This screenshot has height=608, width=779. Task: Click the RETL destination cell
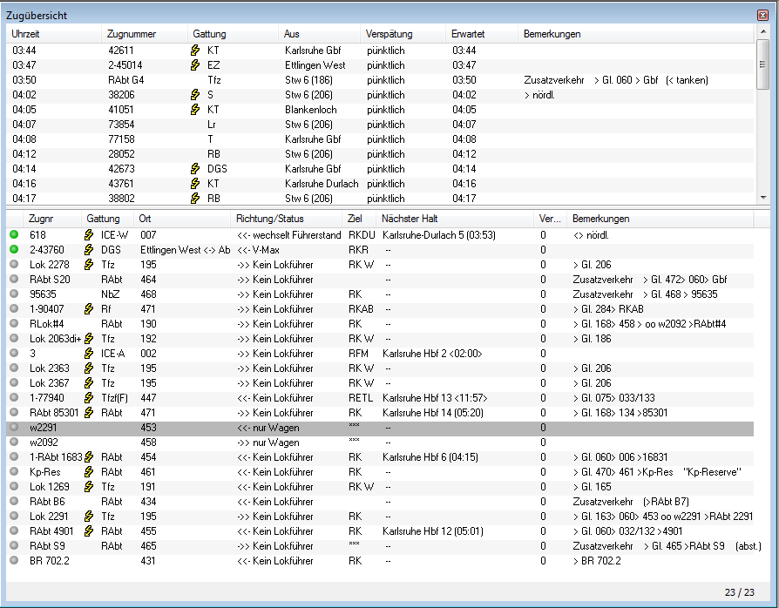click(x=361, y=398)
